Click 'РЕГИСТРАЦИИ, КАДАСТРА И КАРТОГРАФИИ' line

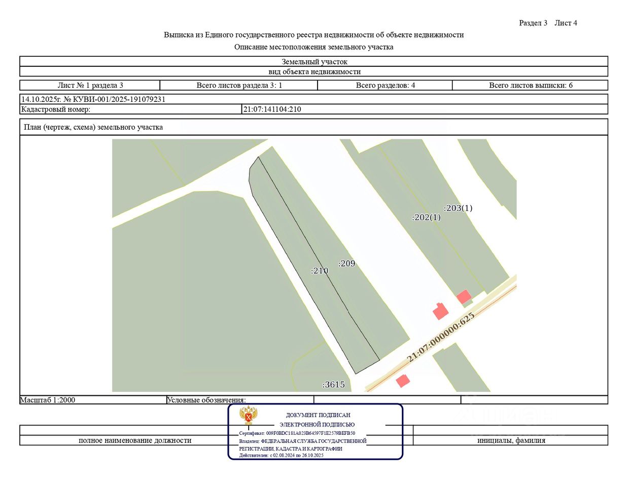tap(291, 449)
